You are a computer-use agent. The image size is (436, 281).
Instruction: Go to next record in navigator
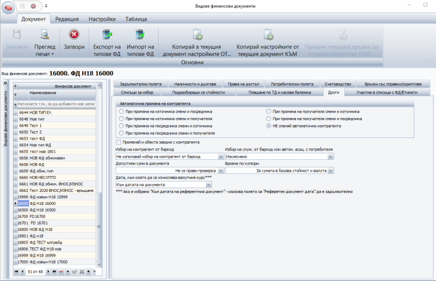tap(49, 272)
